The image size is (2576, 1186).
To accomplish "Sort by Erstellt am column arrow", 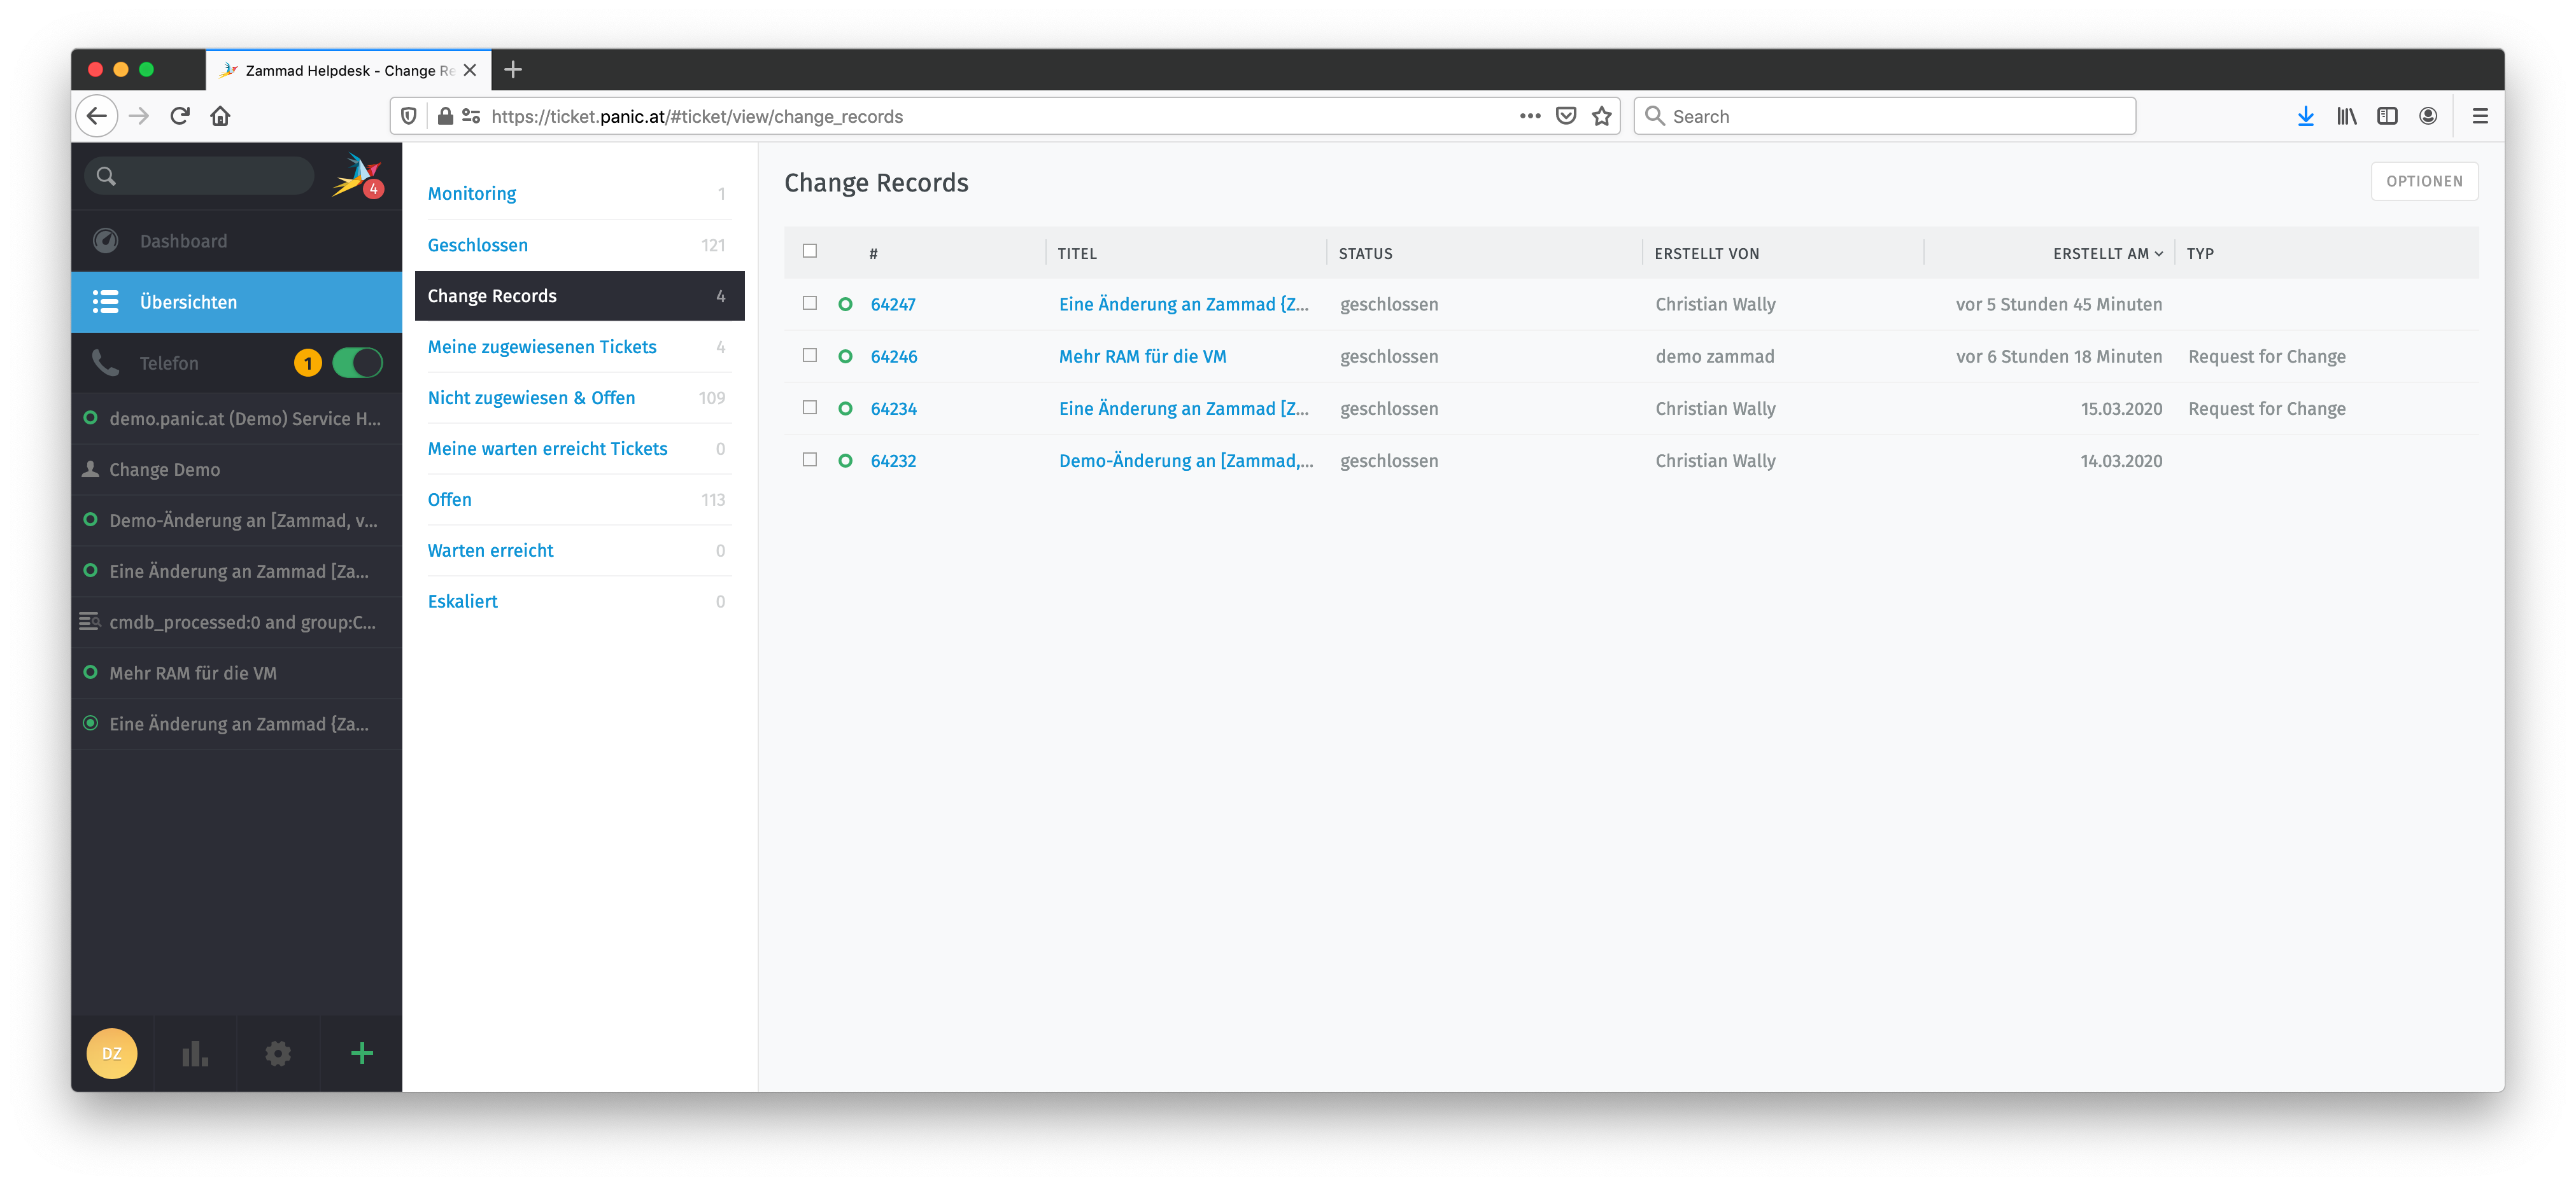I will pos(2159,254).
